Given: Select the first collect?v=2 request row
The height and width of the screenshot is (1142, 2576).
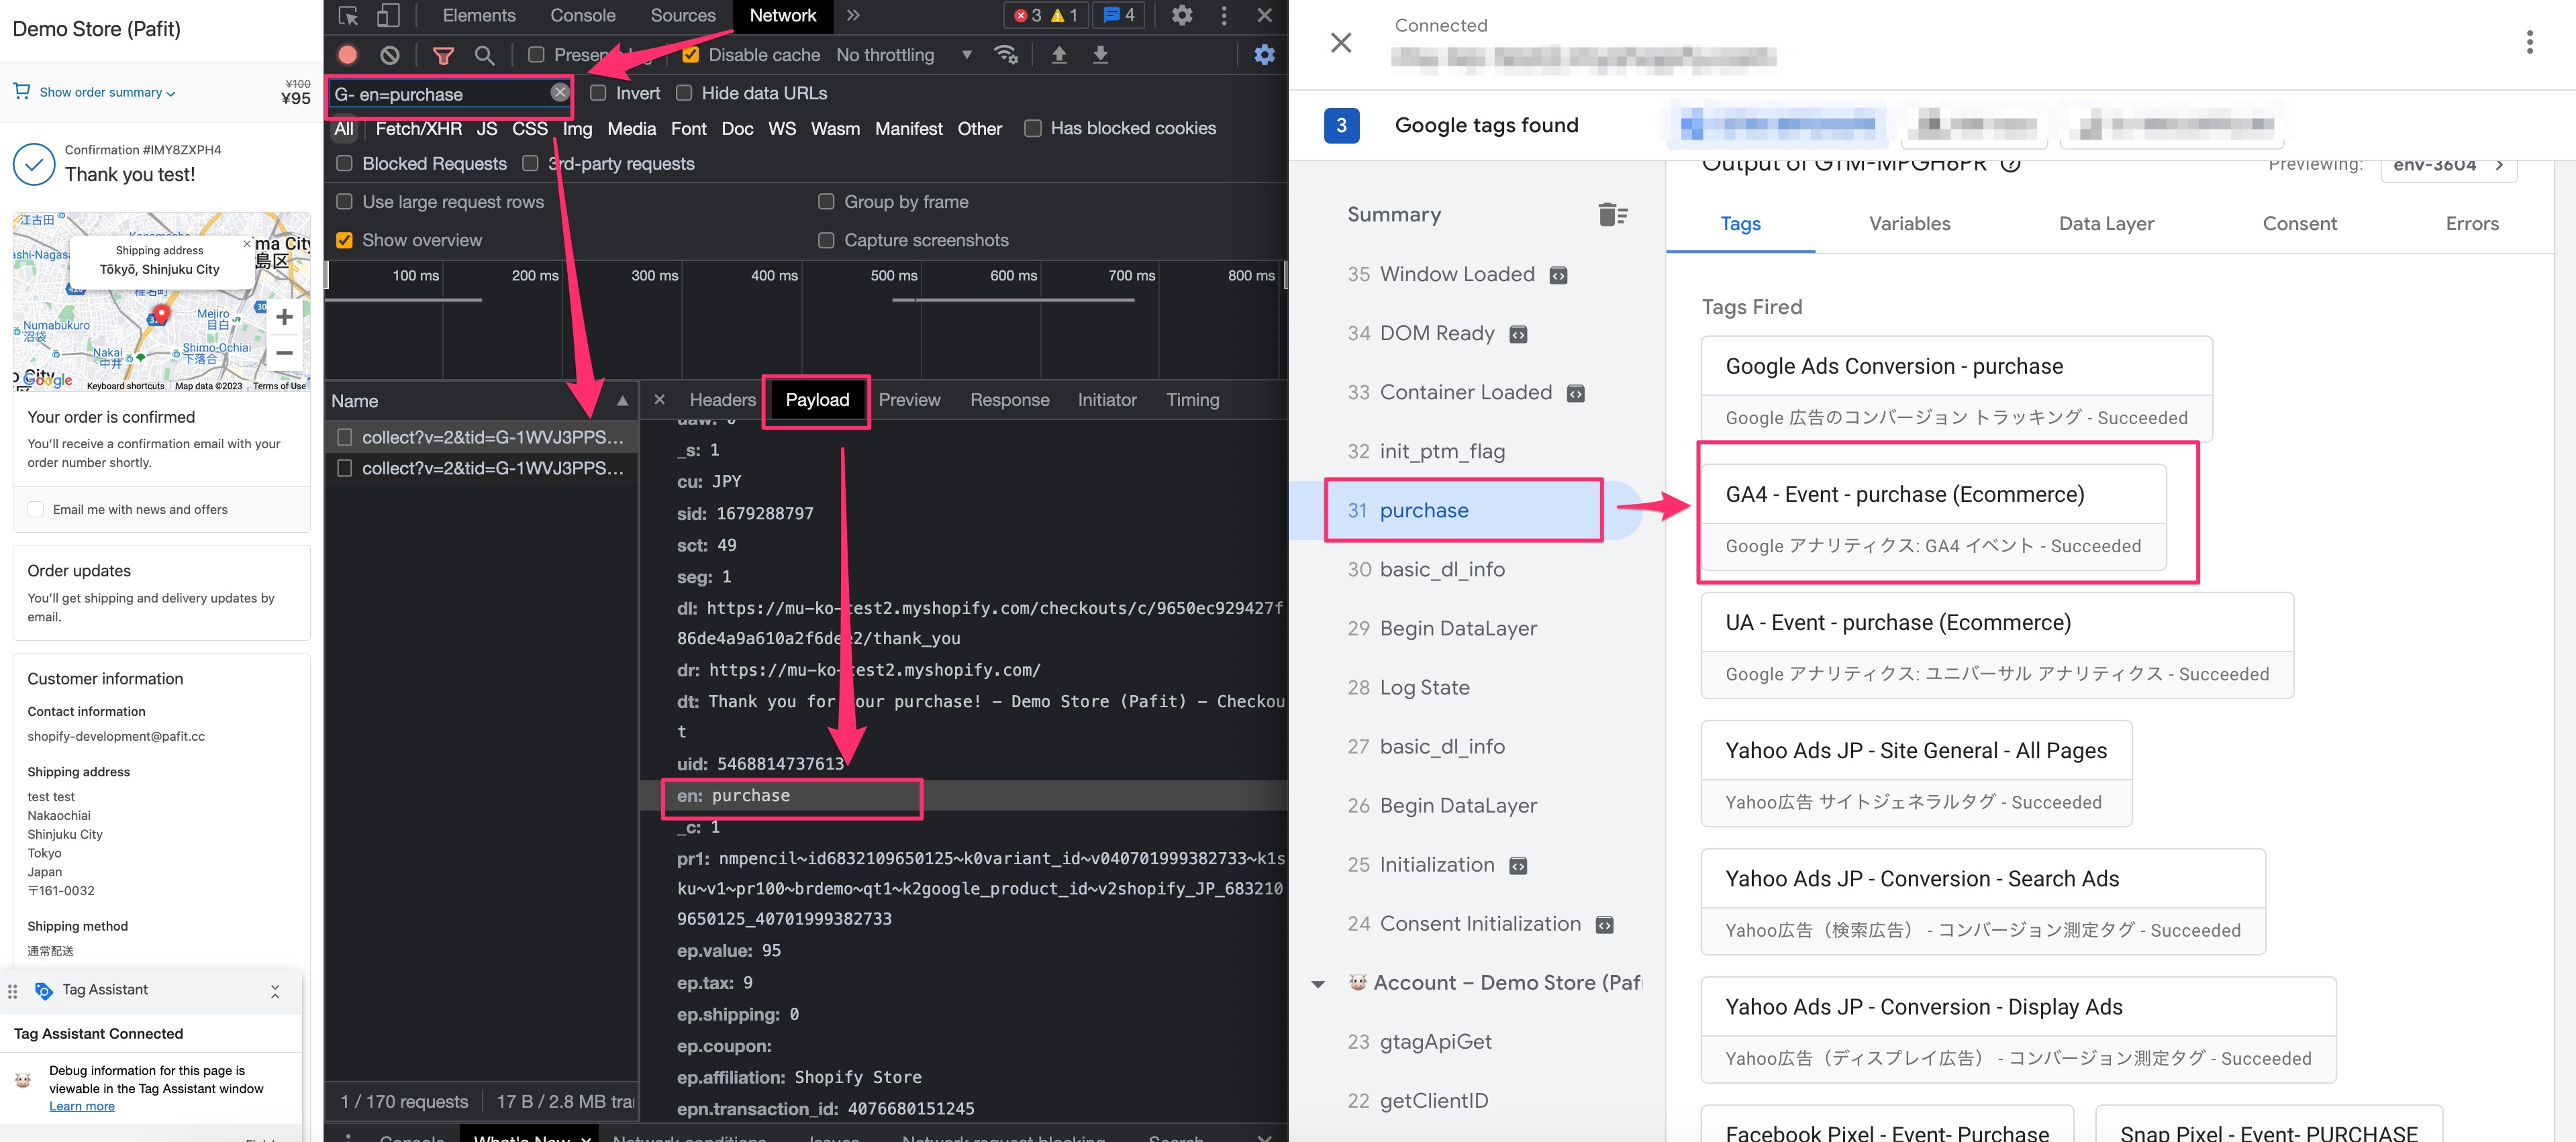Looking at the screenshot, I should 481,437.
